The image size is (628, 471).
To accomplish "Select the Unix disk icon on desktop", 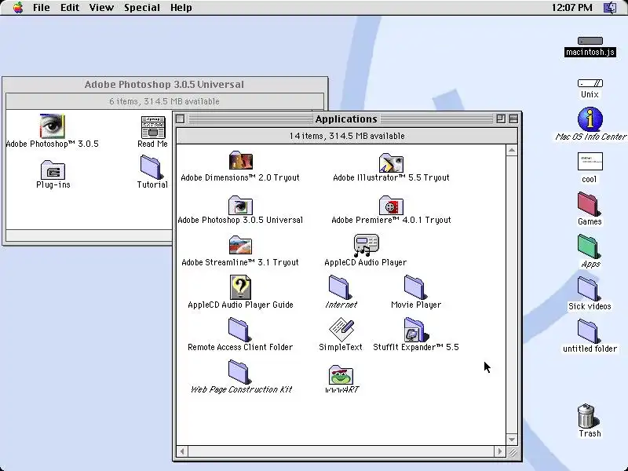I will point(590,83).
